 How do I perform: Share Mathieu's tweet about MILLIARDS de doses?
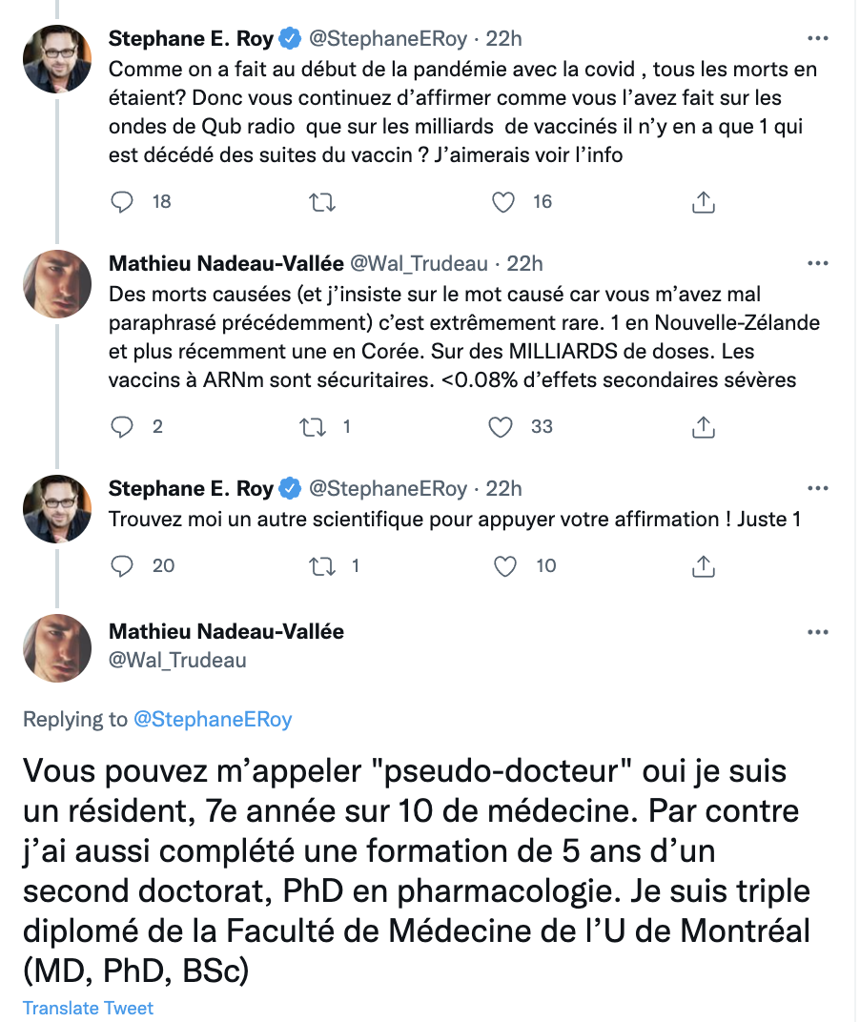click(x=703, y=427)
